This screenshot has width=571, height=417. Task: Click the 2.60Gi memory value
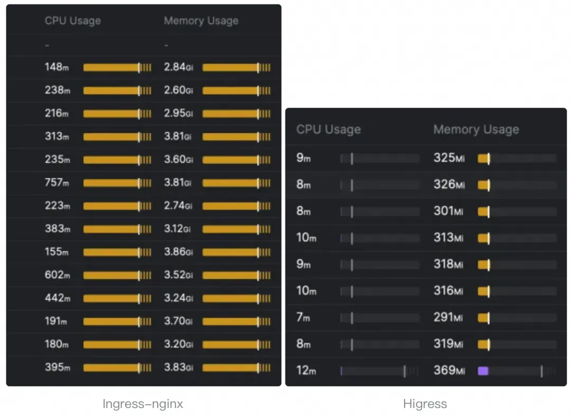(x=178, y=90)
